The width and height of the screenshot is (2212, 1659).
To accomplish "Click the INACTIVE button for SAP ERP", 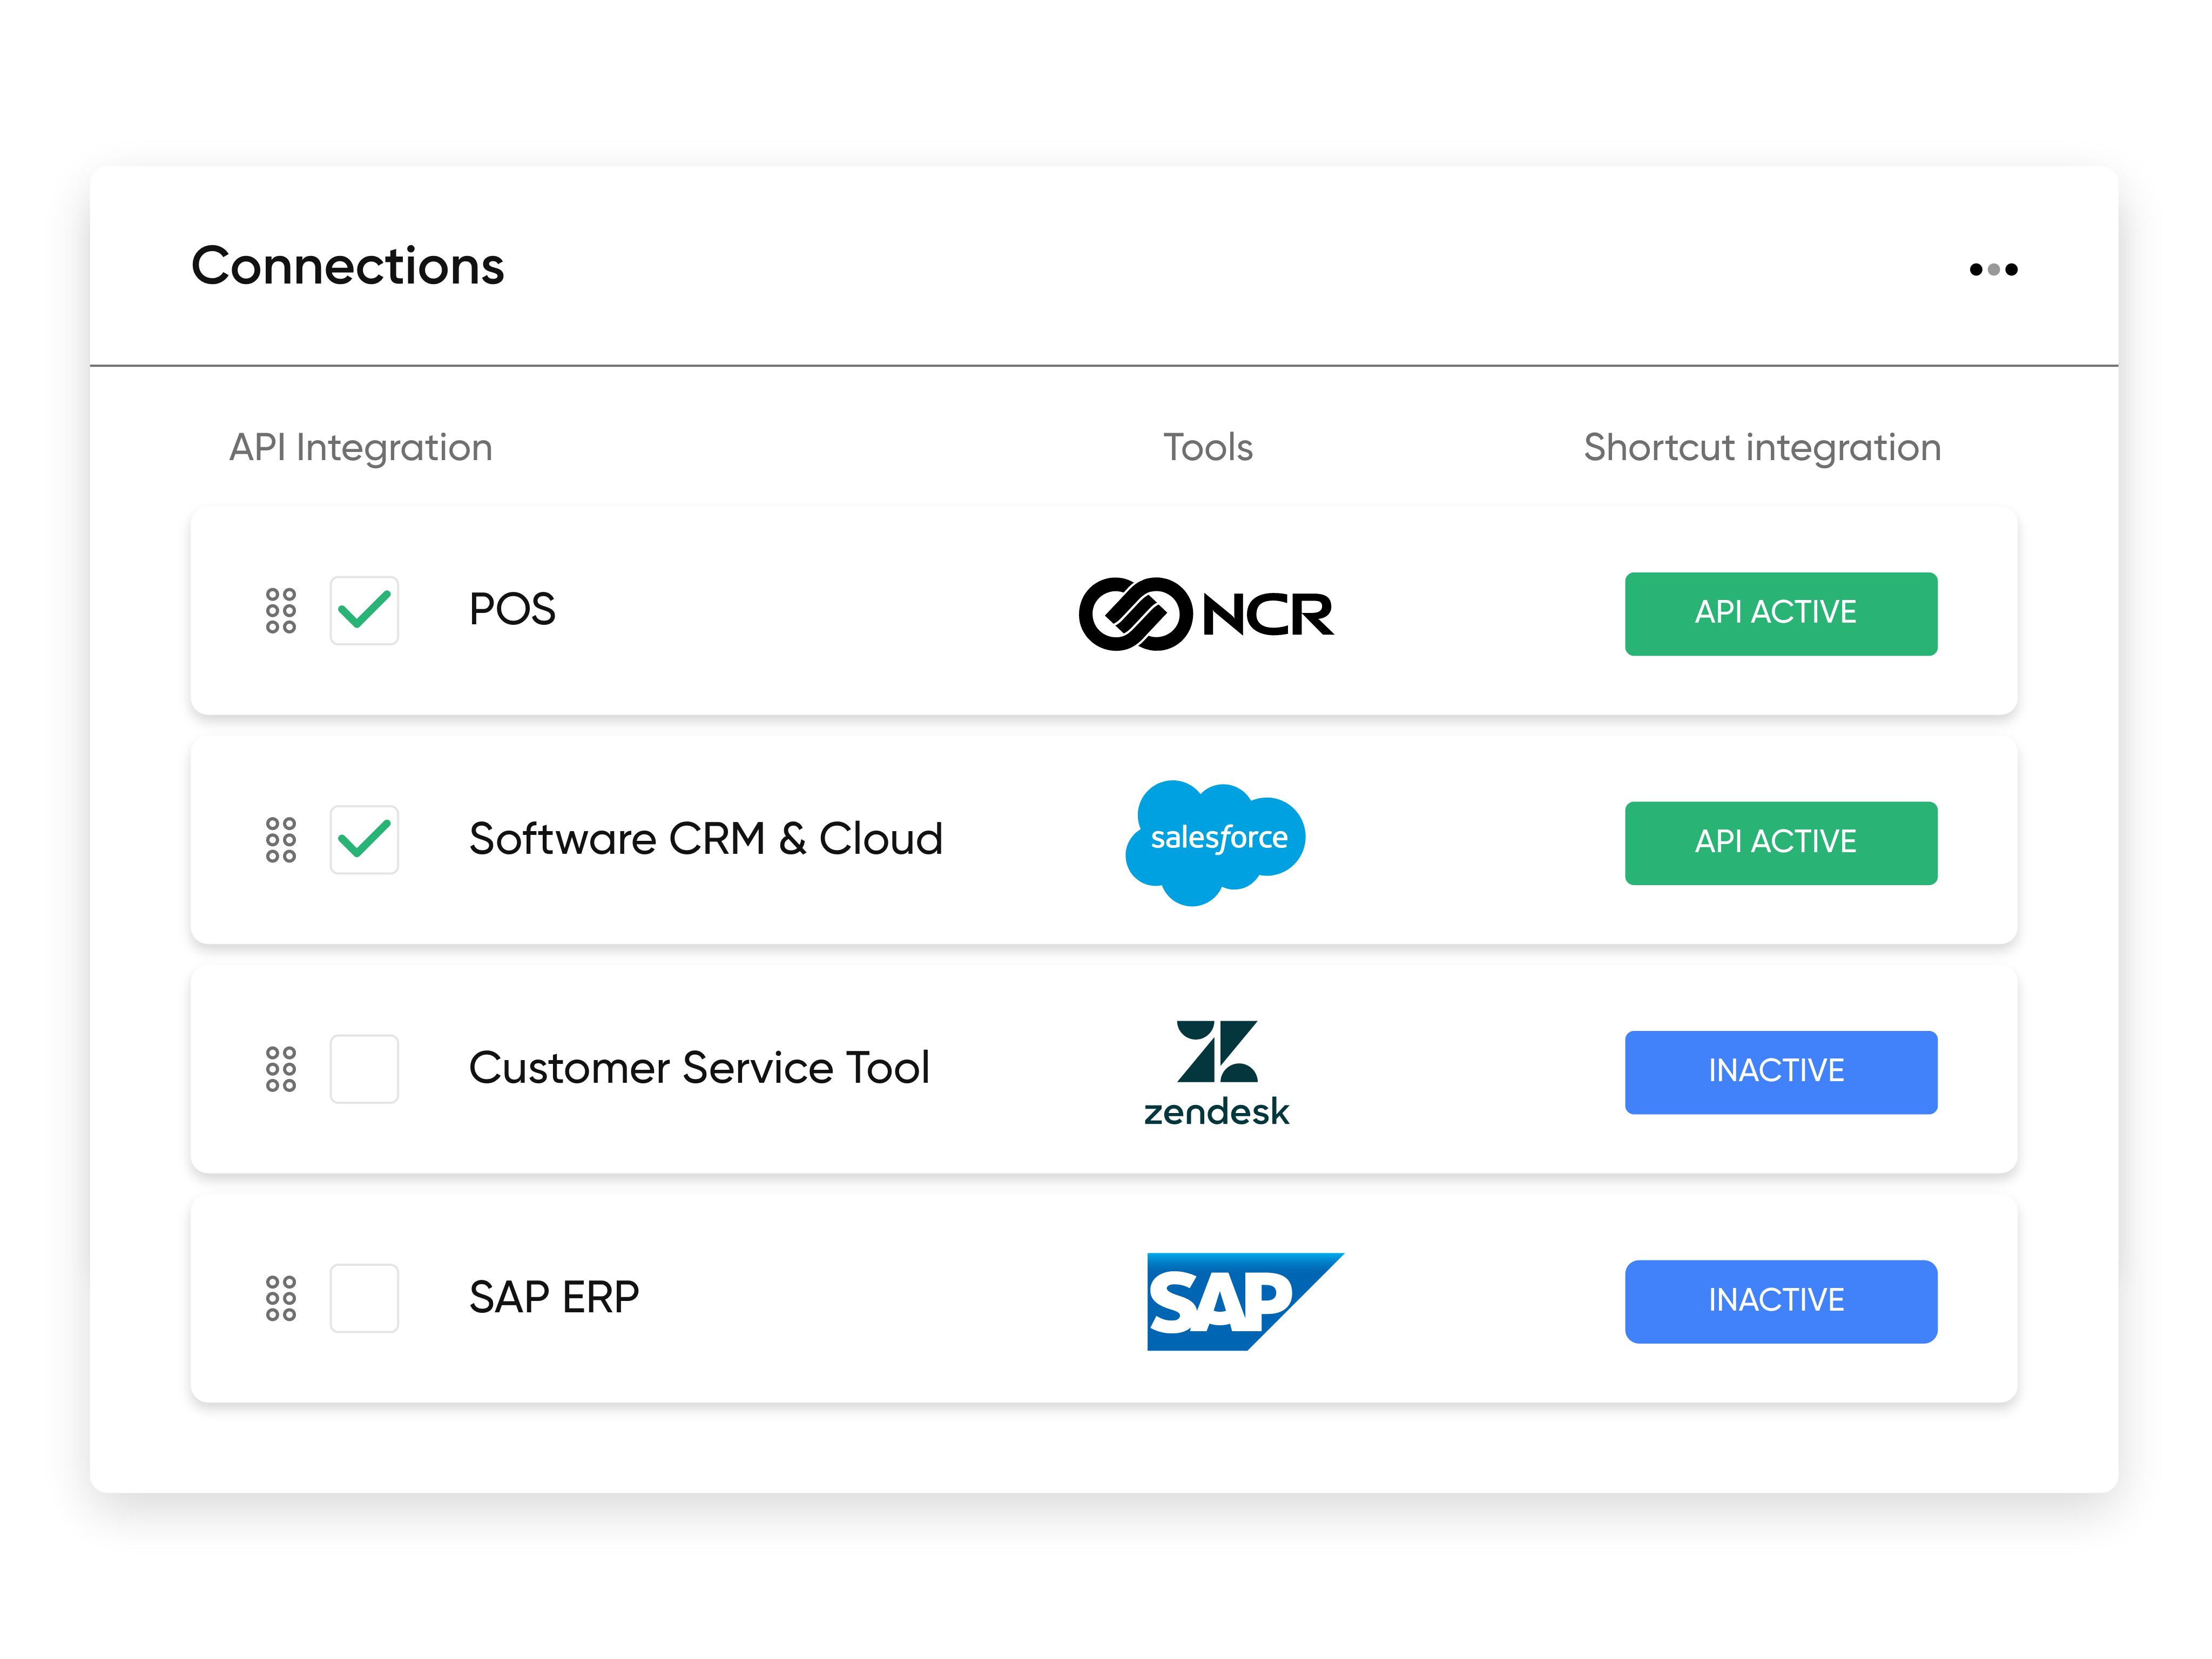I will click(1780, 1300).
